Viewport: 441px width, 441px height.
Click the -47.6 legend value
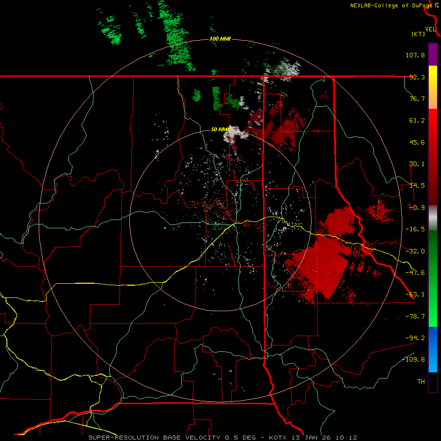click(415, 273)
